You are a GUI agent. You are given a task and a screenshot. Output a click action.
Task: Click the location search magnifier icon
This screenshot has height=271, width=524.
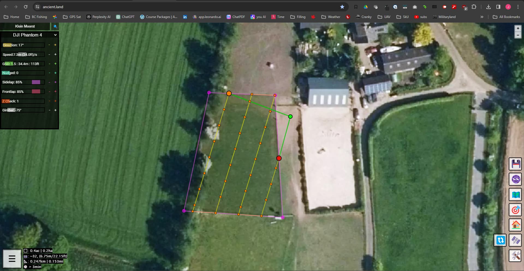point(55,26)
